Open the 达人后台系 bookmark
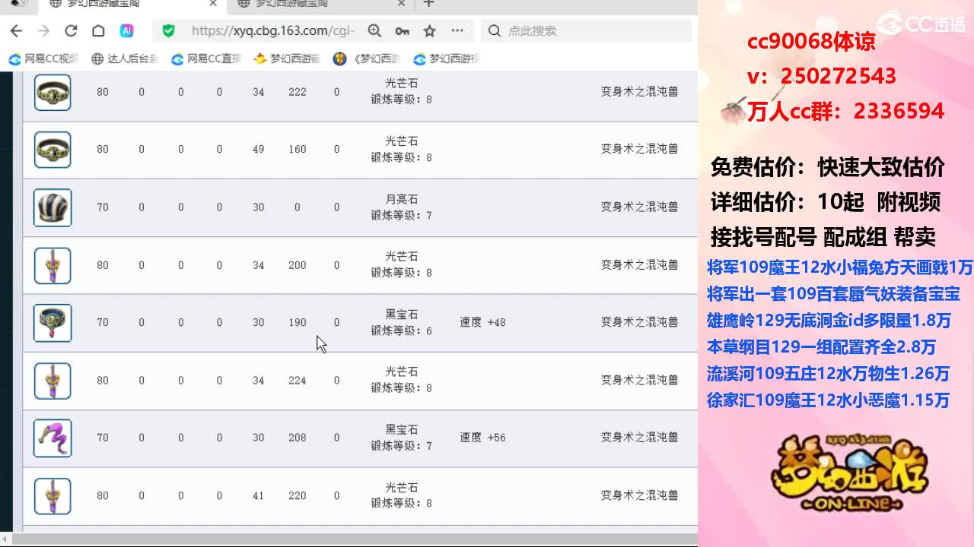The width and height of the screenshot is (974, 547). (126, 58)
